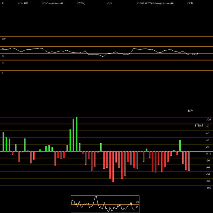Screen dimensions: 213x213
Task: Click the tallest green bar in MR histogram
Action: 77,134
